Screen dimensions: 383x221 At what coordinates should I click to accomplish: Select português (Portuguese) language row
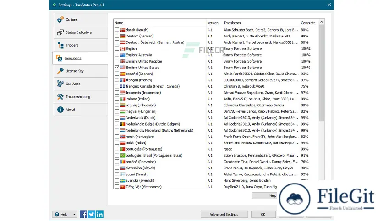click(216, 149)
